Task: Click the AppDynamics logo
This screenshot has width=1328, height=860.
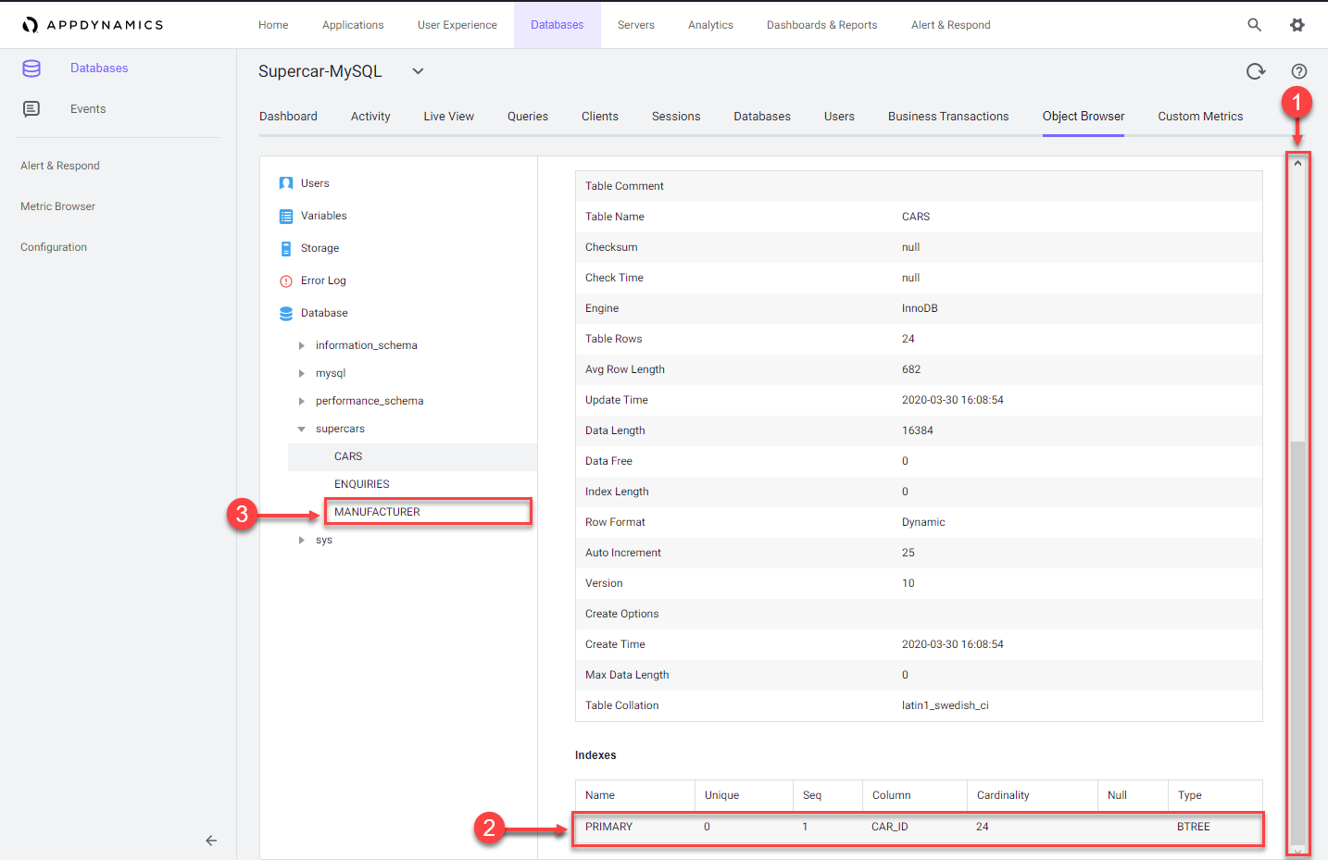Action: (x=93, y=25)
